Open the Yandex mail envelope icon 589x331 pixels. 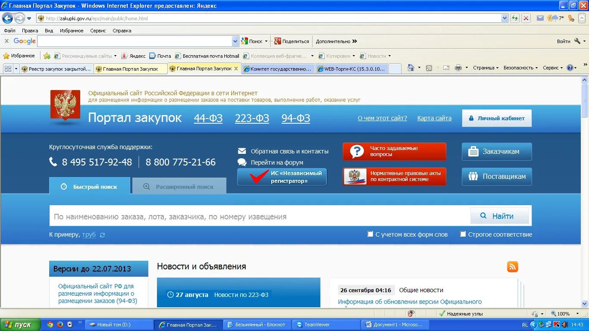tap(540, 18)
